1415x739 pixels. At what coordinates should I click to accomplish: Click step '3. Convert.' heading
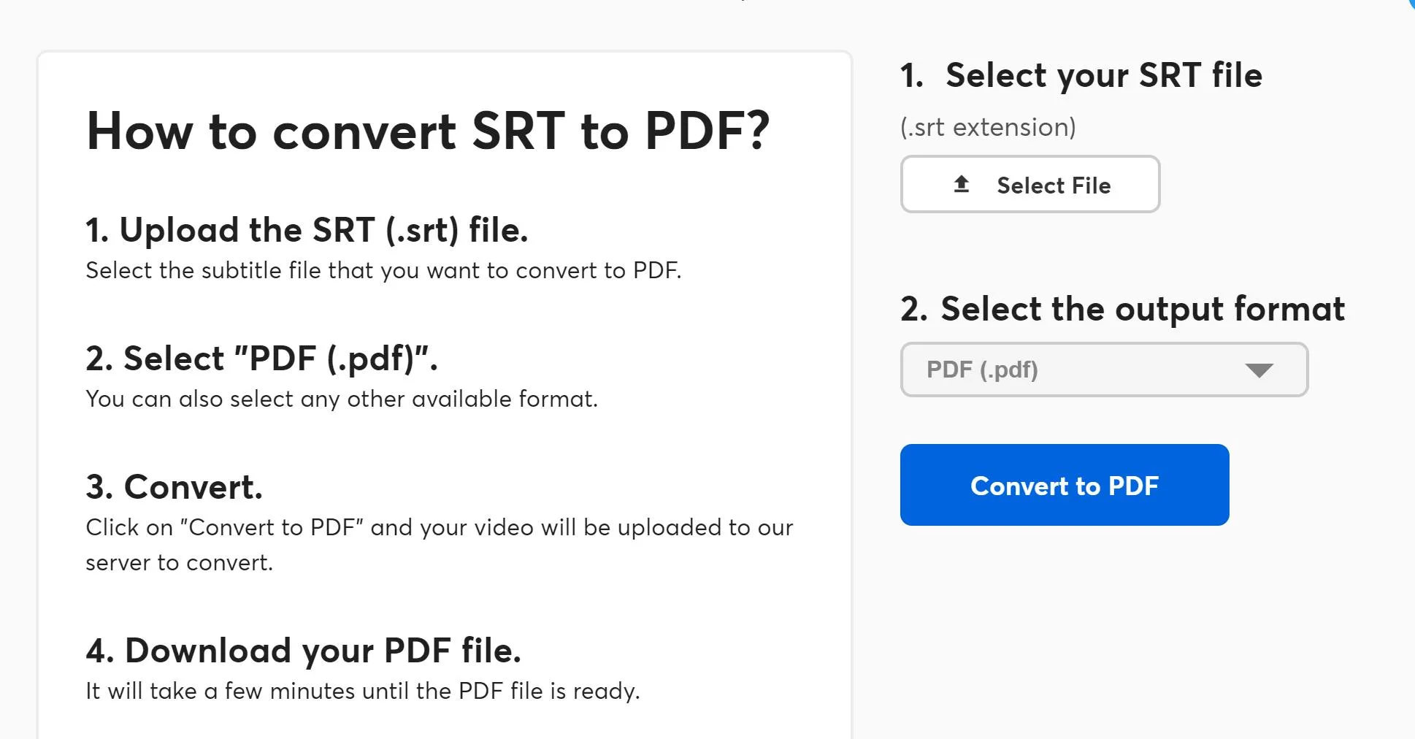[175, 486]
